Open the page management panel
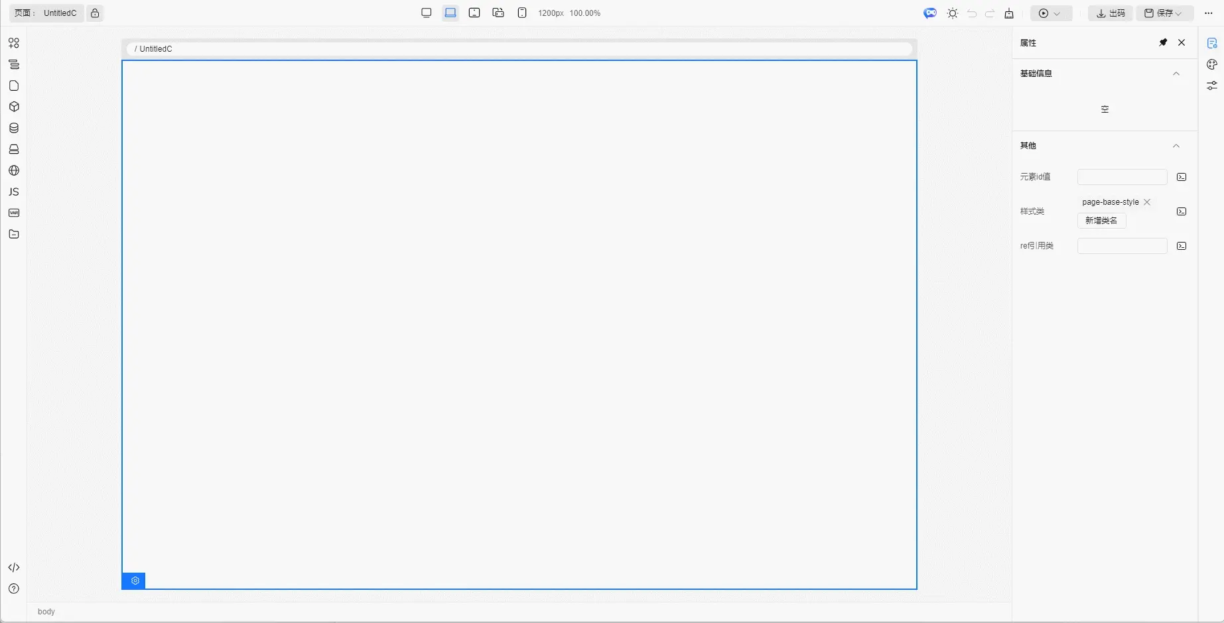This screenshot has width=1224, height=623. point(14,85)
